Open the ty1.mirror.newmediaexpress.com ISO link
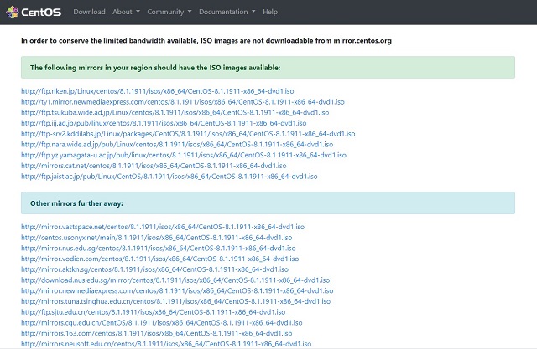Image resolution: width=537 pixels, height=349 pixels. coord(183,102)
